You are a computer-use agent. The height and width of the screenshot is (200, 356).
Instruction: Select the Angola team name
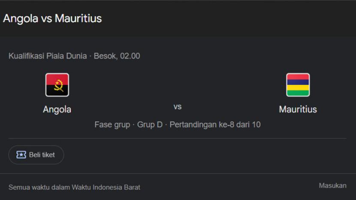point(57,109)
